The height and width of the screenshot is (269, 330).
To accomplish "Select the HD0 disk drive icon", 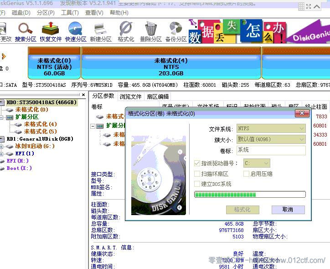I will (2, 103).
